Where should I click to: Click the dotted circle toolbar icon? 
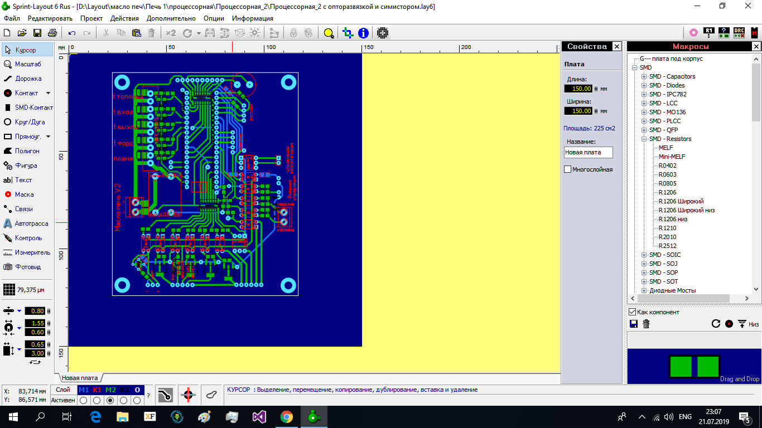click(383, 33)
